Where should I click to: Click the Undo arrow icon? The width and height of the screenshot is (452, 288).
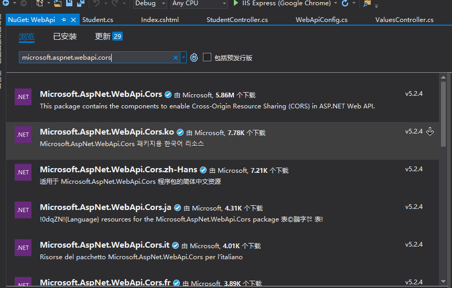pos(96,3)
